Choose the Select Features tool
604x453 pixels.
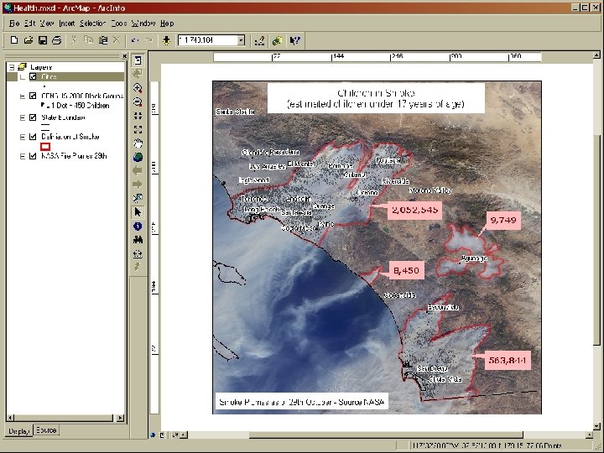coord(138,198)
